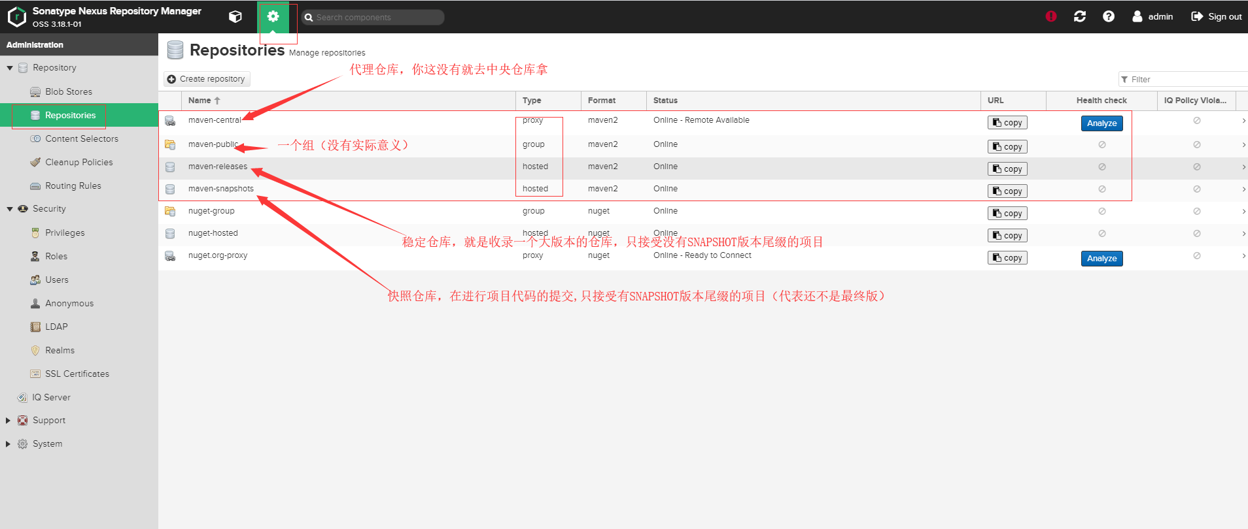This screenshot has width=1248, height=529.
Task: Sort by the Type column header
Action: pos(548,101)
